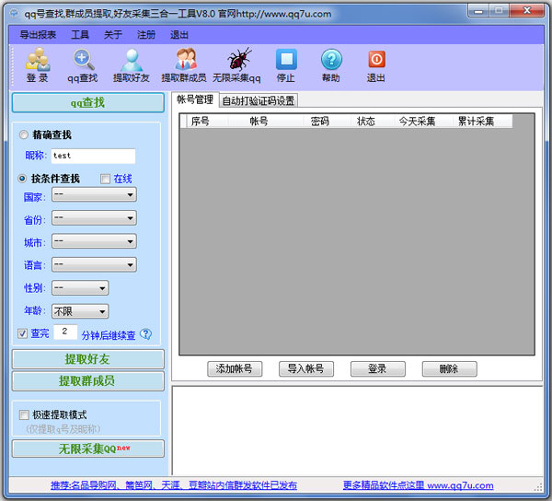Click the 登录 button below the account table
The image size is (552, 501).
pos(378,369)
